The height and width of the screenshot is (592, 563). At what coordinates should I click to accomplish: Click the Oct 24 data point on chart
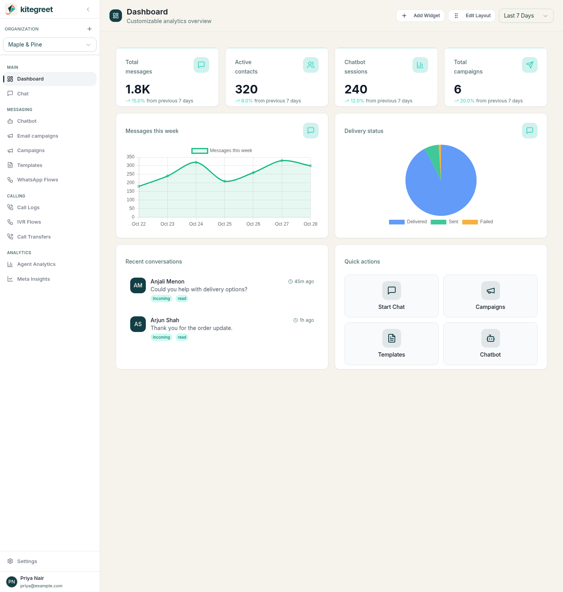tap(196, 162)
